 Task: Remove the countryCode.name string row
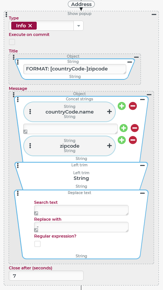pyautogui.click(x=133, y=106)
